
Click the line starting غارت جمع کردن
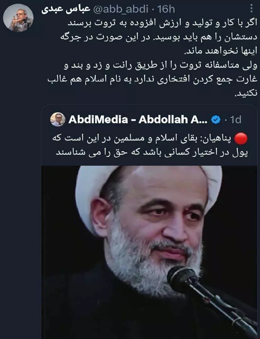point(152,79)
